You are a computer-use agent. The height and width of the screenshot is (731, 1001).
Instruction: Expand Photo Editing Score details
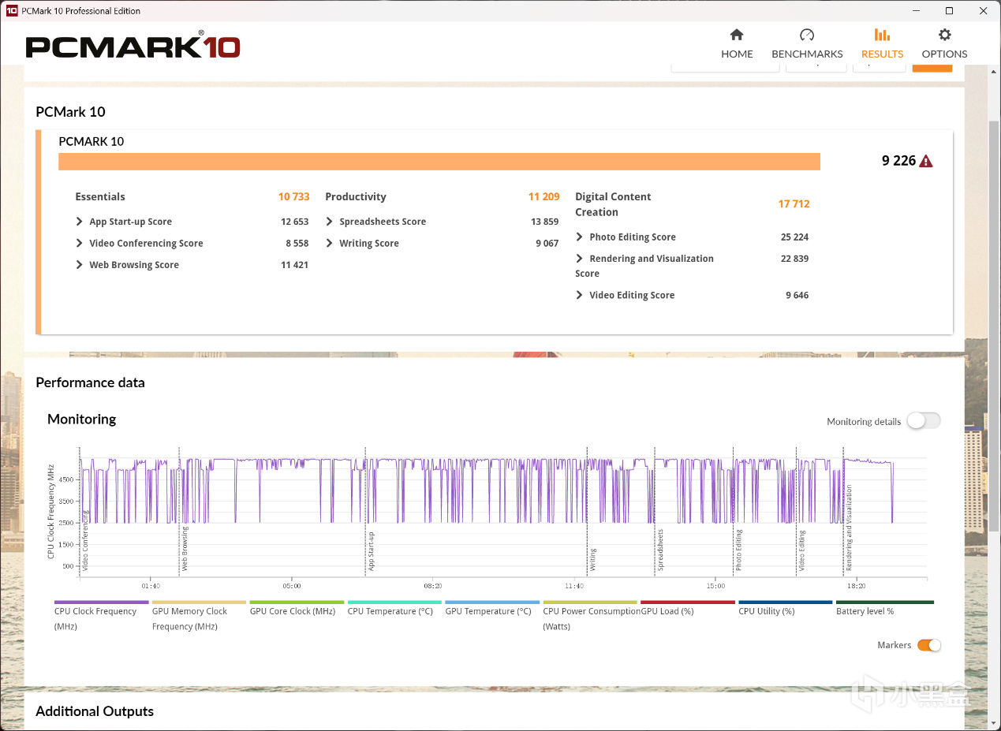click(x=580, y=237)
